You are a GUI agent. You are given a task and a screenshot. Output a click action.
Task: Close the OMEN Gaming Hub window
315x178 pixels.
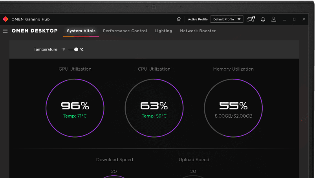pos(304,19)
